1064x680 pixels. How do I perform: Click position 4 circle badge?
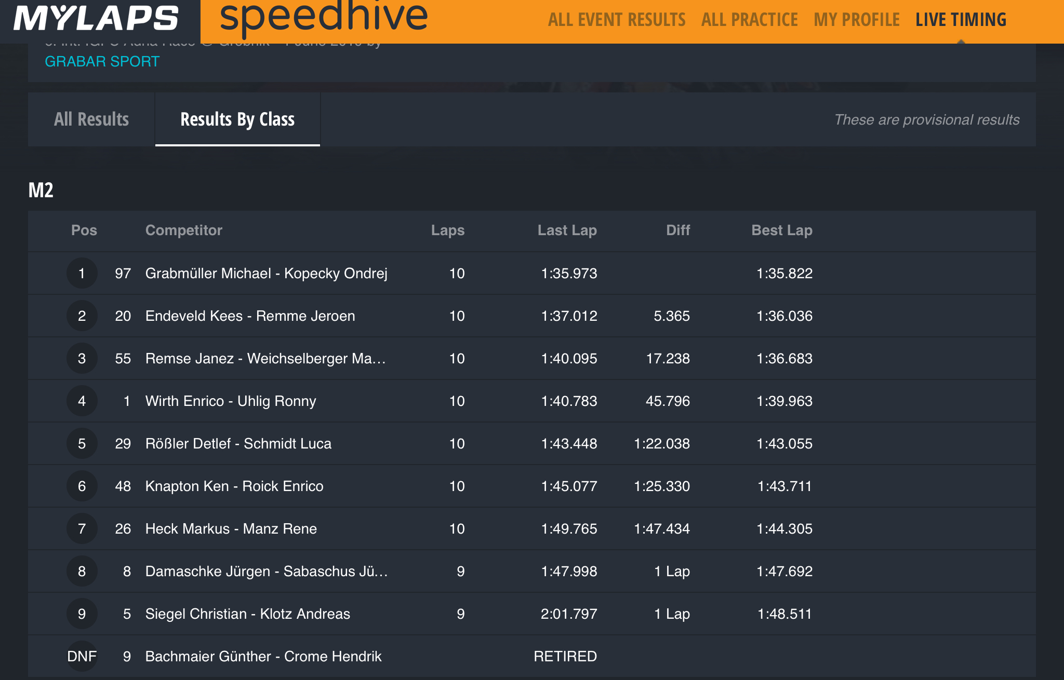[82, 401]
